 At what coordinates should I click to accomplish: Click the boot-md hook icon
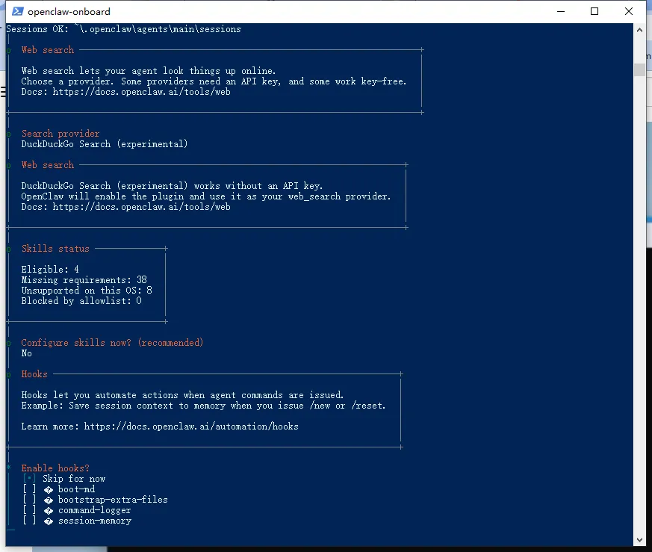click(x=49, y=489)
